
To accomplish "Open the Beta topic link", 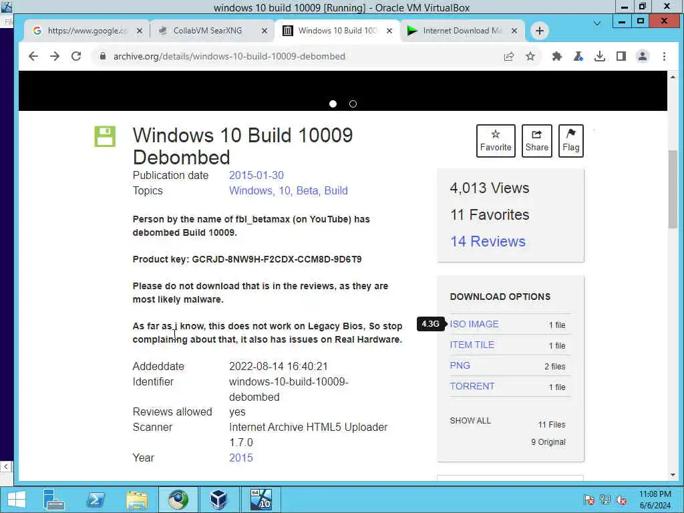I will tap(308, 190).
